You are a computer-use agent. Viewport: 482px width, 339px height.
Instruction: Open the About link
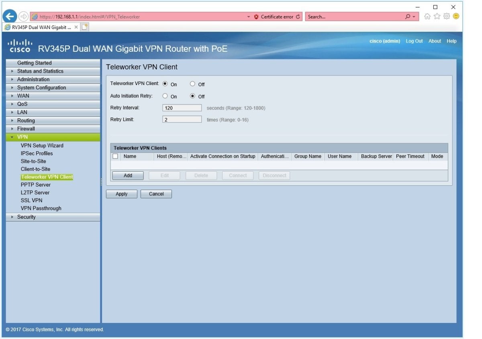click(435, 41)
